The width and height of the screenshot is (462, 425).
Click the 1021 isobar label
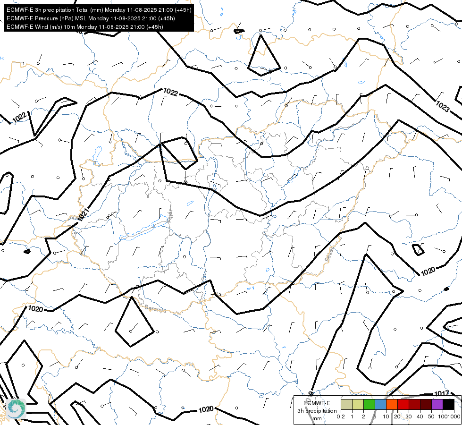84,214
